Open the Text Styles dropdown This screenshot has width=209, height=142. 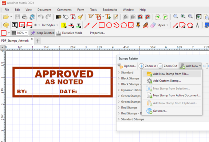49,25
